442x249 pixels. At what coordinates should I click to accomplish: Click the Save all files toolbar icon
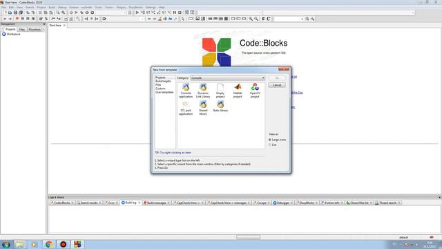click(x=21, y=12)
